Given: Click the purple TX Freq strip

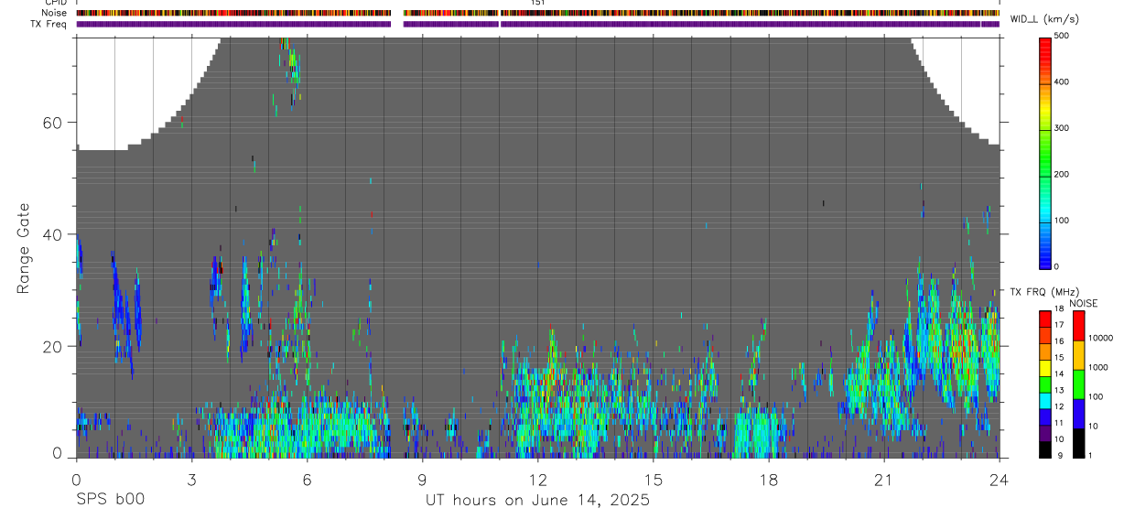Looking at the screenshot, I should [x=539, y=25].
